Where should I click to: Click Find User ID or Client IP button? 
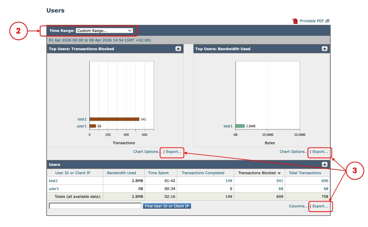coord(167,206)
